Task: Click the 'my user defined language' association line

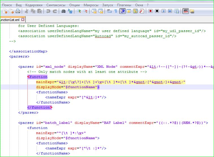Action: coord(112,31)
